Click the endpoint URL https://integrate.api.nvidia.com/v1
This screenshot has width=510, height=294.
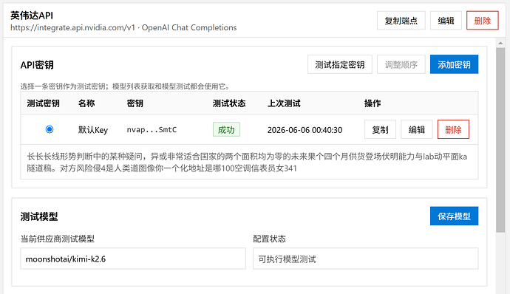click(72, 27)
